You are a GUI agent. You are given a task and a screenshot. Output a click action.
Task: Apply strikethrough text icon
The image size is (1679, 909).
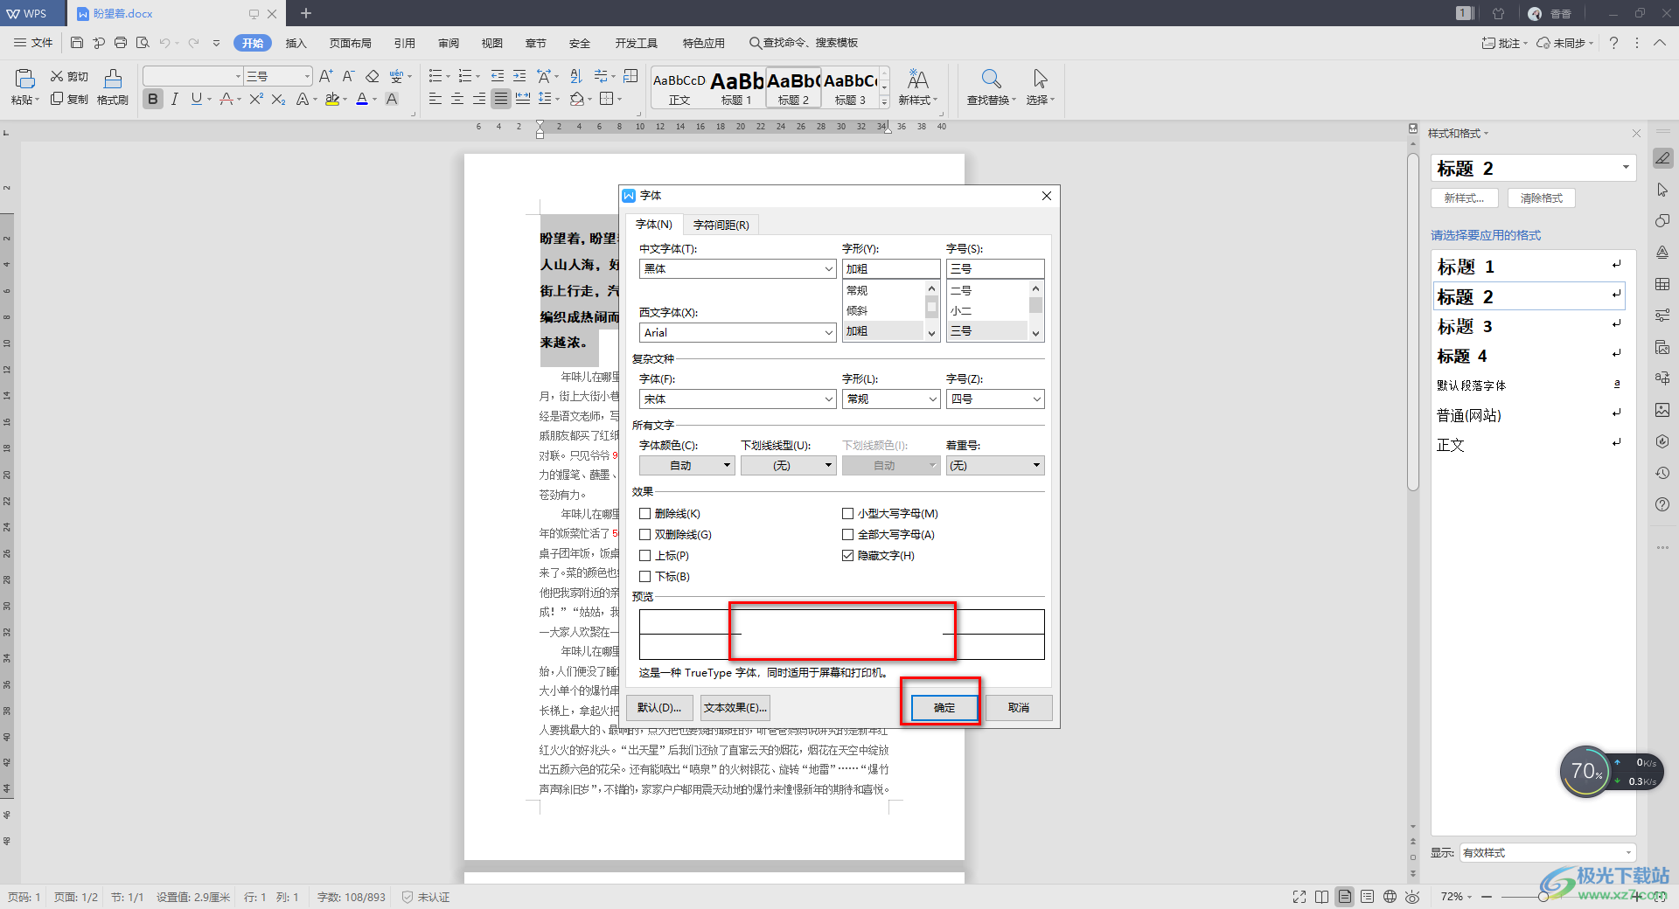[226, 100]
